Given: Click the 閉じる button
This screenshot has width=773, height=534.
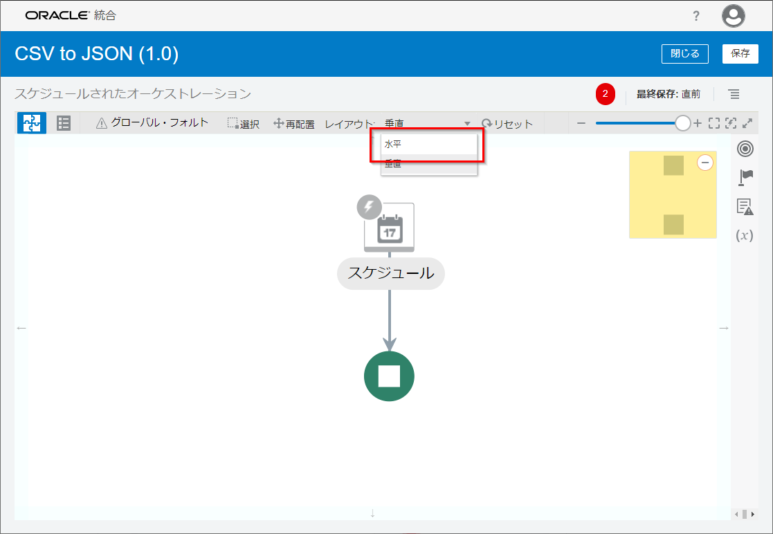Looking at the screenshot, I should pos(684,53).
